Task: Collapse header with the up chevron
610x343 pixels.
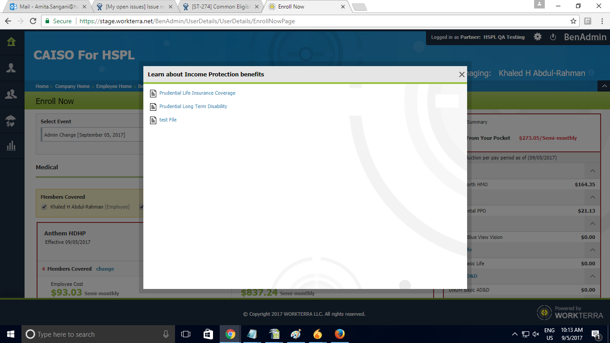Action: (604, 86)
